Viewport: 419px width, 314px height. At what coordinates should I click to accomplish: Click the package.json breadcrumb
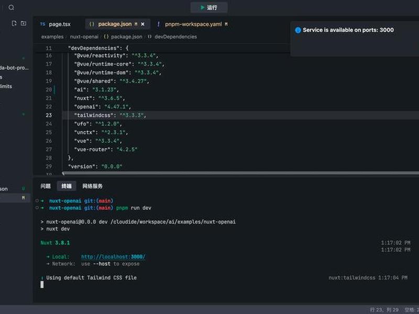126,37
